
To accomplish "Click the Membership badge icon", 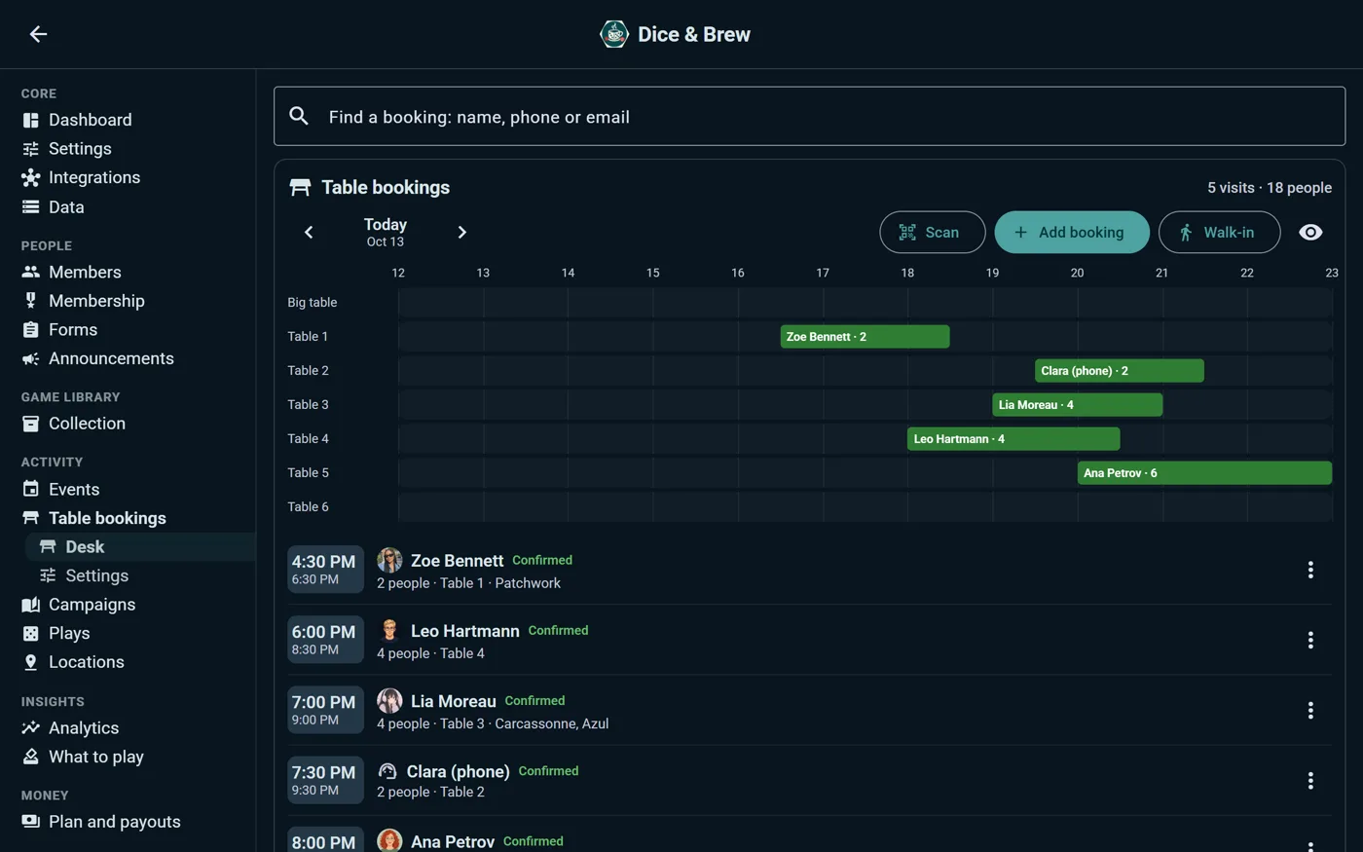I will tap(31, 301).
